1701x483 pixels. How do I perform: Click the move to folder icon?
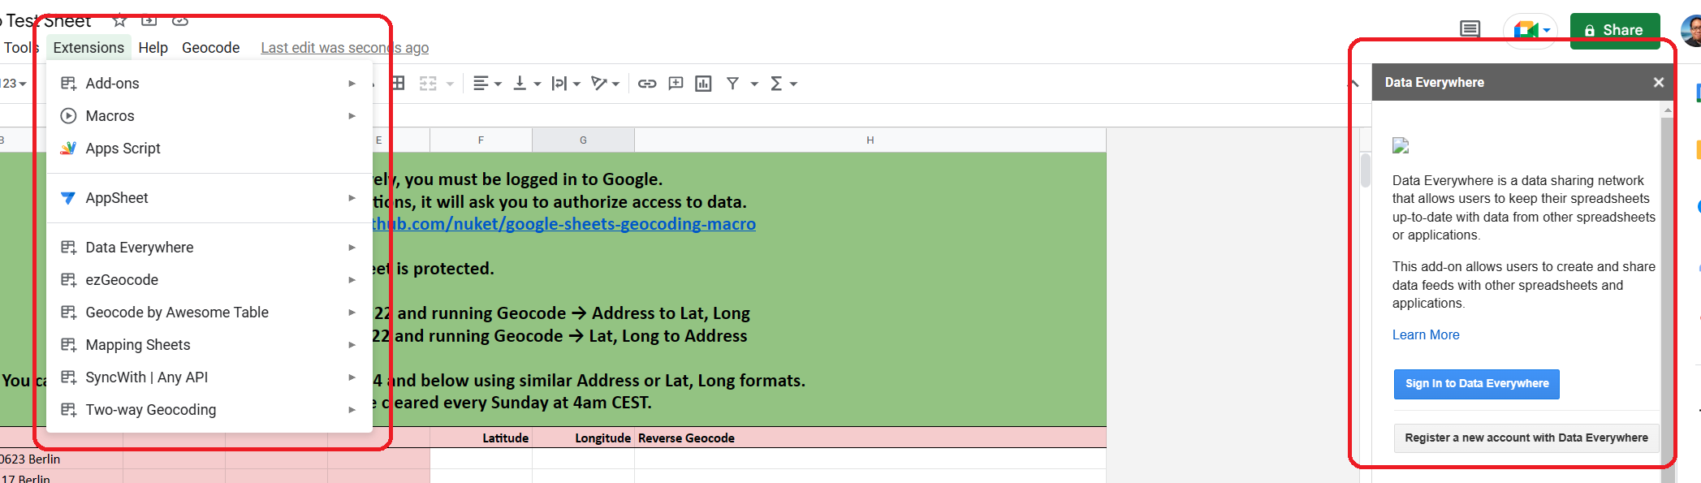click(x=149, y=19)
